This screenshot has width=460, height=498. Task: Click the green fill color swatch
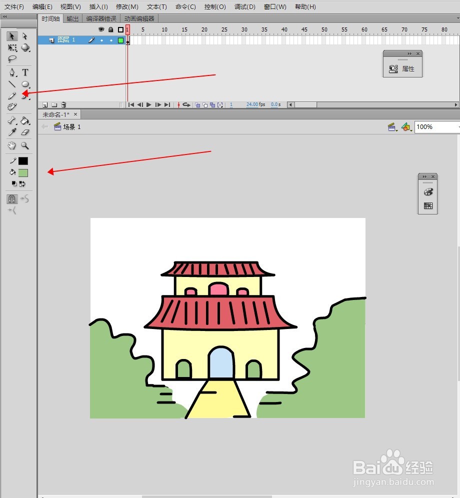click(x=22, y=172)
